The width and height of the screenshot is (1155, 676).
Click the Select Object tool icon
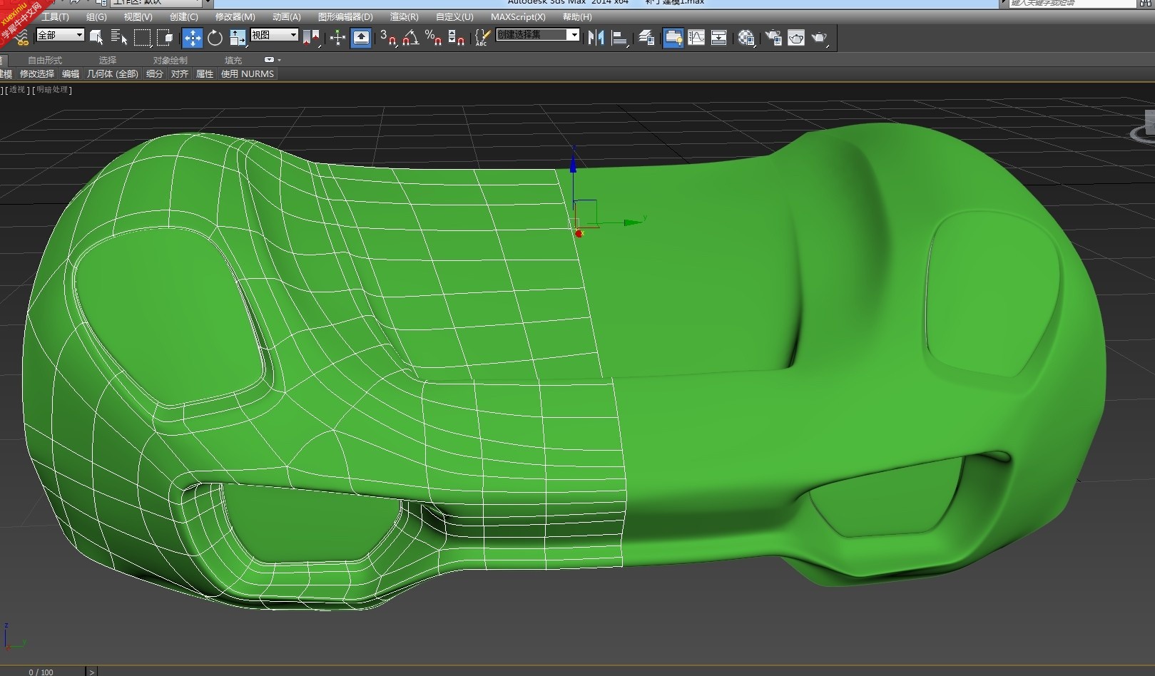point(96,37)
